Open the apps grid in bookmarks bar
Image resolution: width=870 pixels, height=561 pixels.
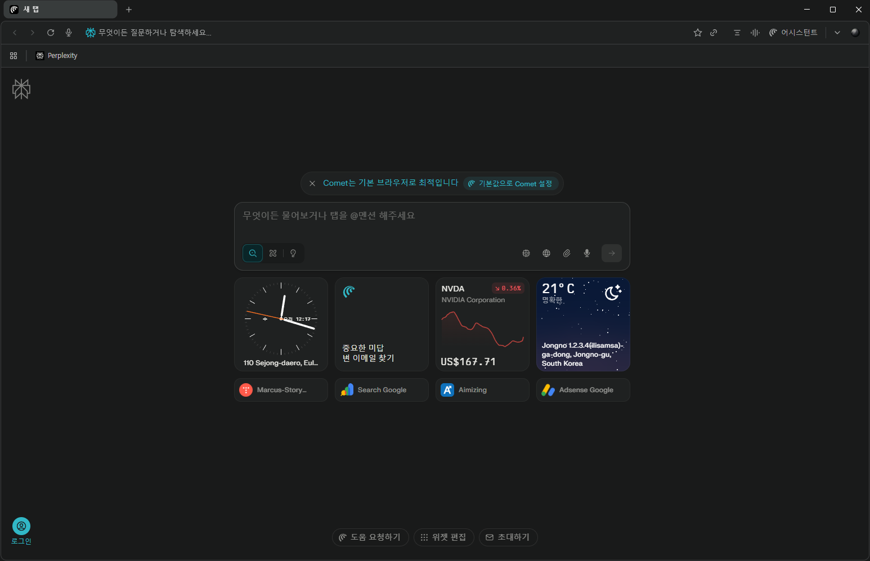[x=14, y=56]
